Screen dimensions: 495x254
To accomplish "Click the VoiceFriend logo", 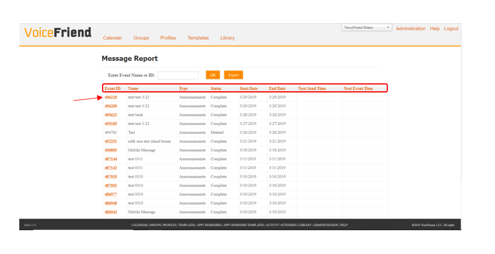I will (x=58, y=32).
